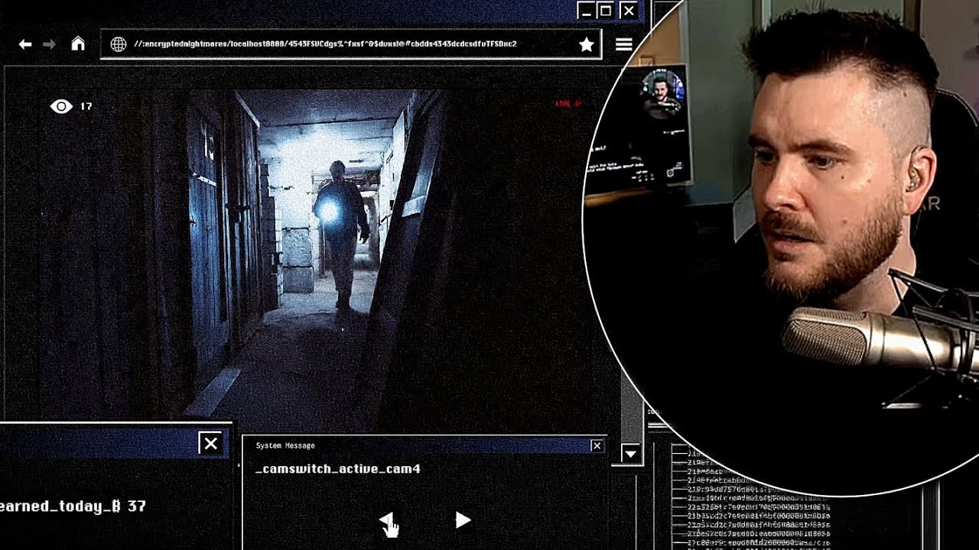Click the earned_today_ 37 text
Screen dimensions: 979x550
coord(73,506)
